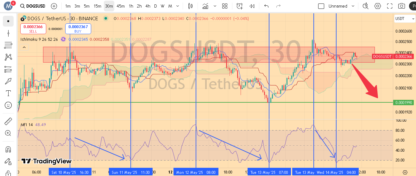The height and width of the screenshot is (176, 416).
Task: Switch to the 45m timeframe
Action: click(121, 6)
